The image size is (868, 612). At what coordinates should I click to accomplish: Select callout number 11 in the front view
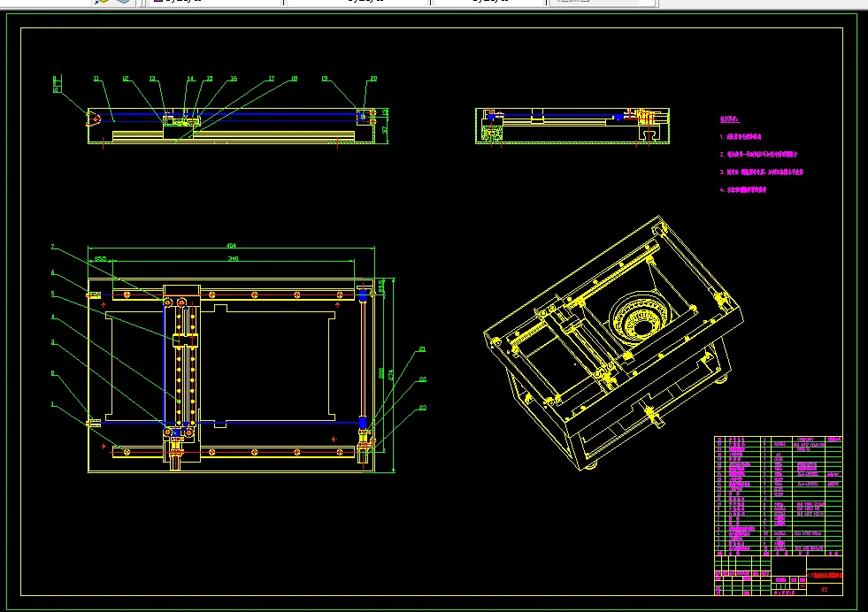(96, 79)
